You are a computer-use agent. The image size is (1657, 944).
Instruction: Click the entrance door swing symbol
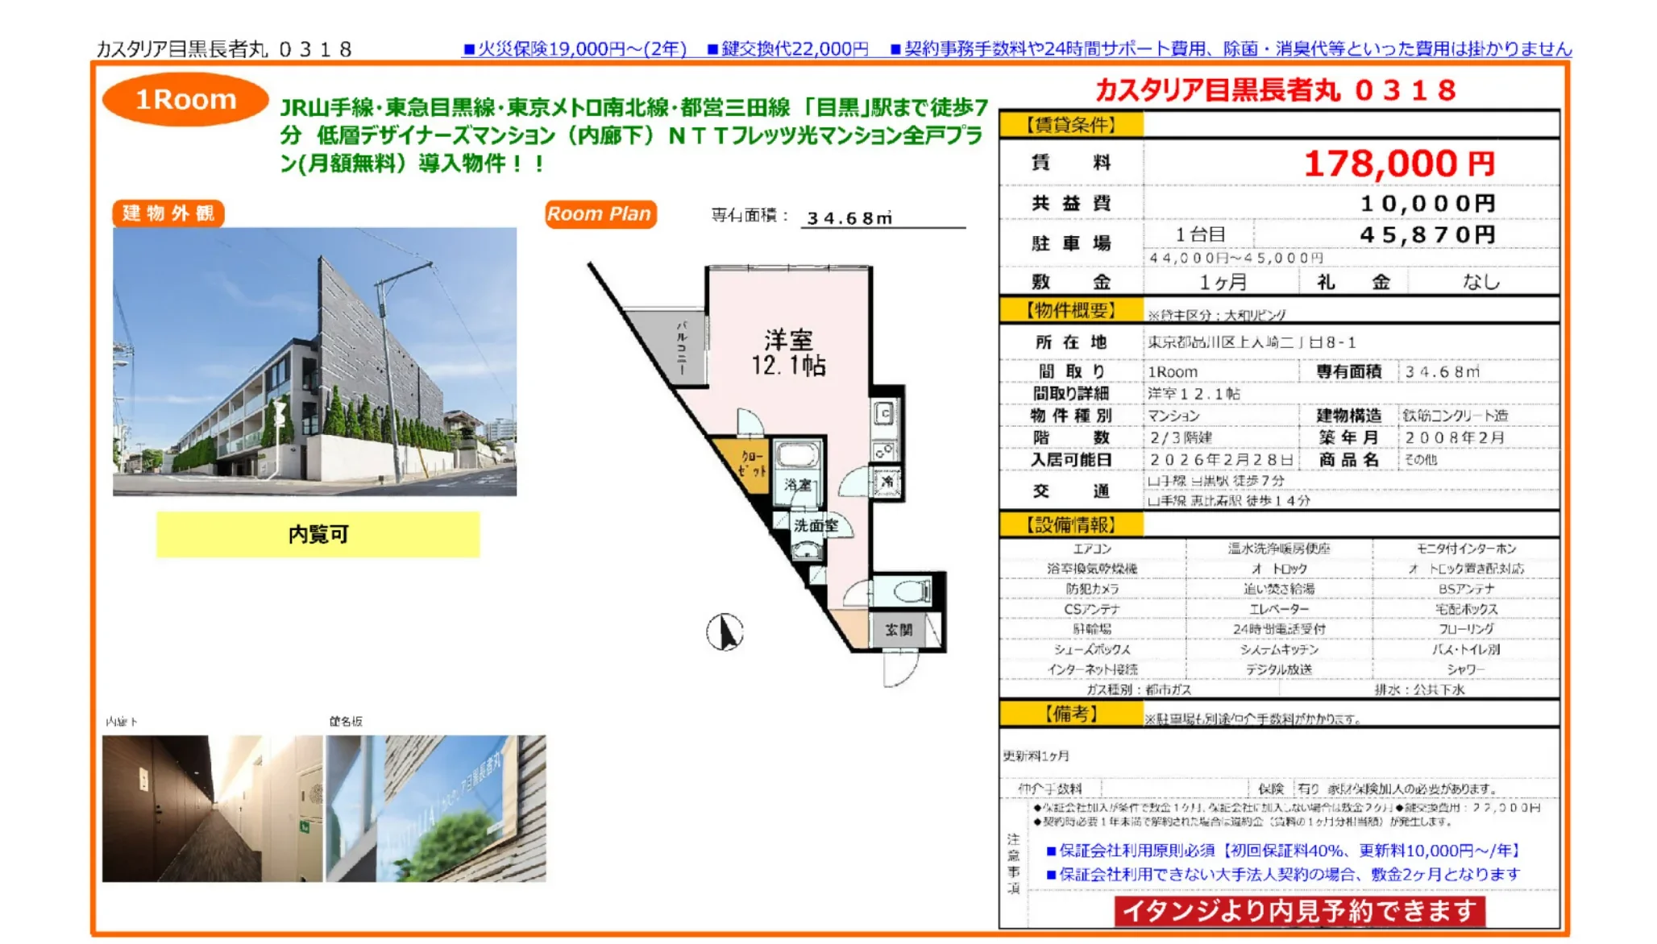point(899,669)
